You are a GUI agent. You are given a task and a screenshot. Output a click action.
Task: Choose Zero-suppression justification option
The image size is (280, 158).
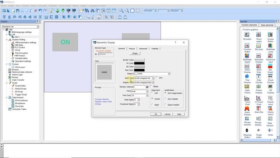pos(165,93)
